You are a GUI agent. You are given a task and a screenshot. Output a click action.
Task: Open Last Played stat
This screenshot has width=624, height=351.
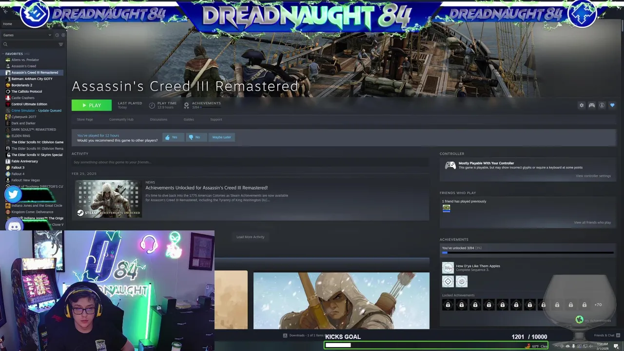coord(130,105)
